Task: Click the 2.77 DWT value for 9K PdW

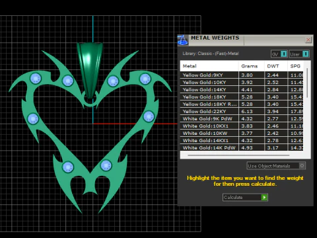Action: click(x=273, y=118)
